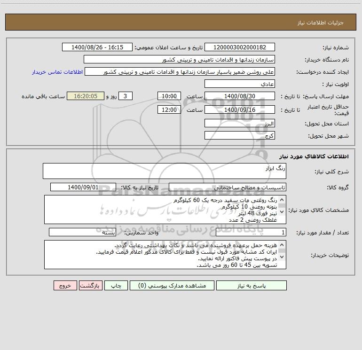The height and width of the screenshot is (350, 362).
Task: Click تعداد / مقدار مورد نیاز field showing 1
Action: point(251,232)
